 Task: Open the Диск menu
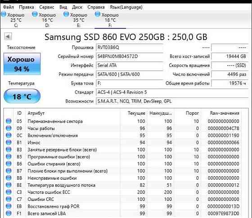click(x=77, y=7)
